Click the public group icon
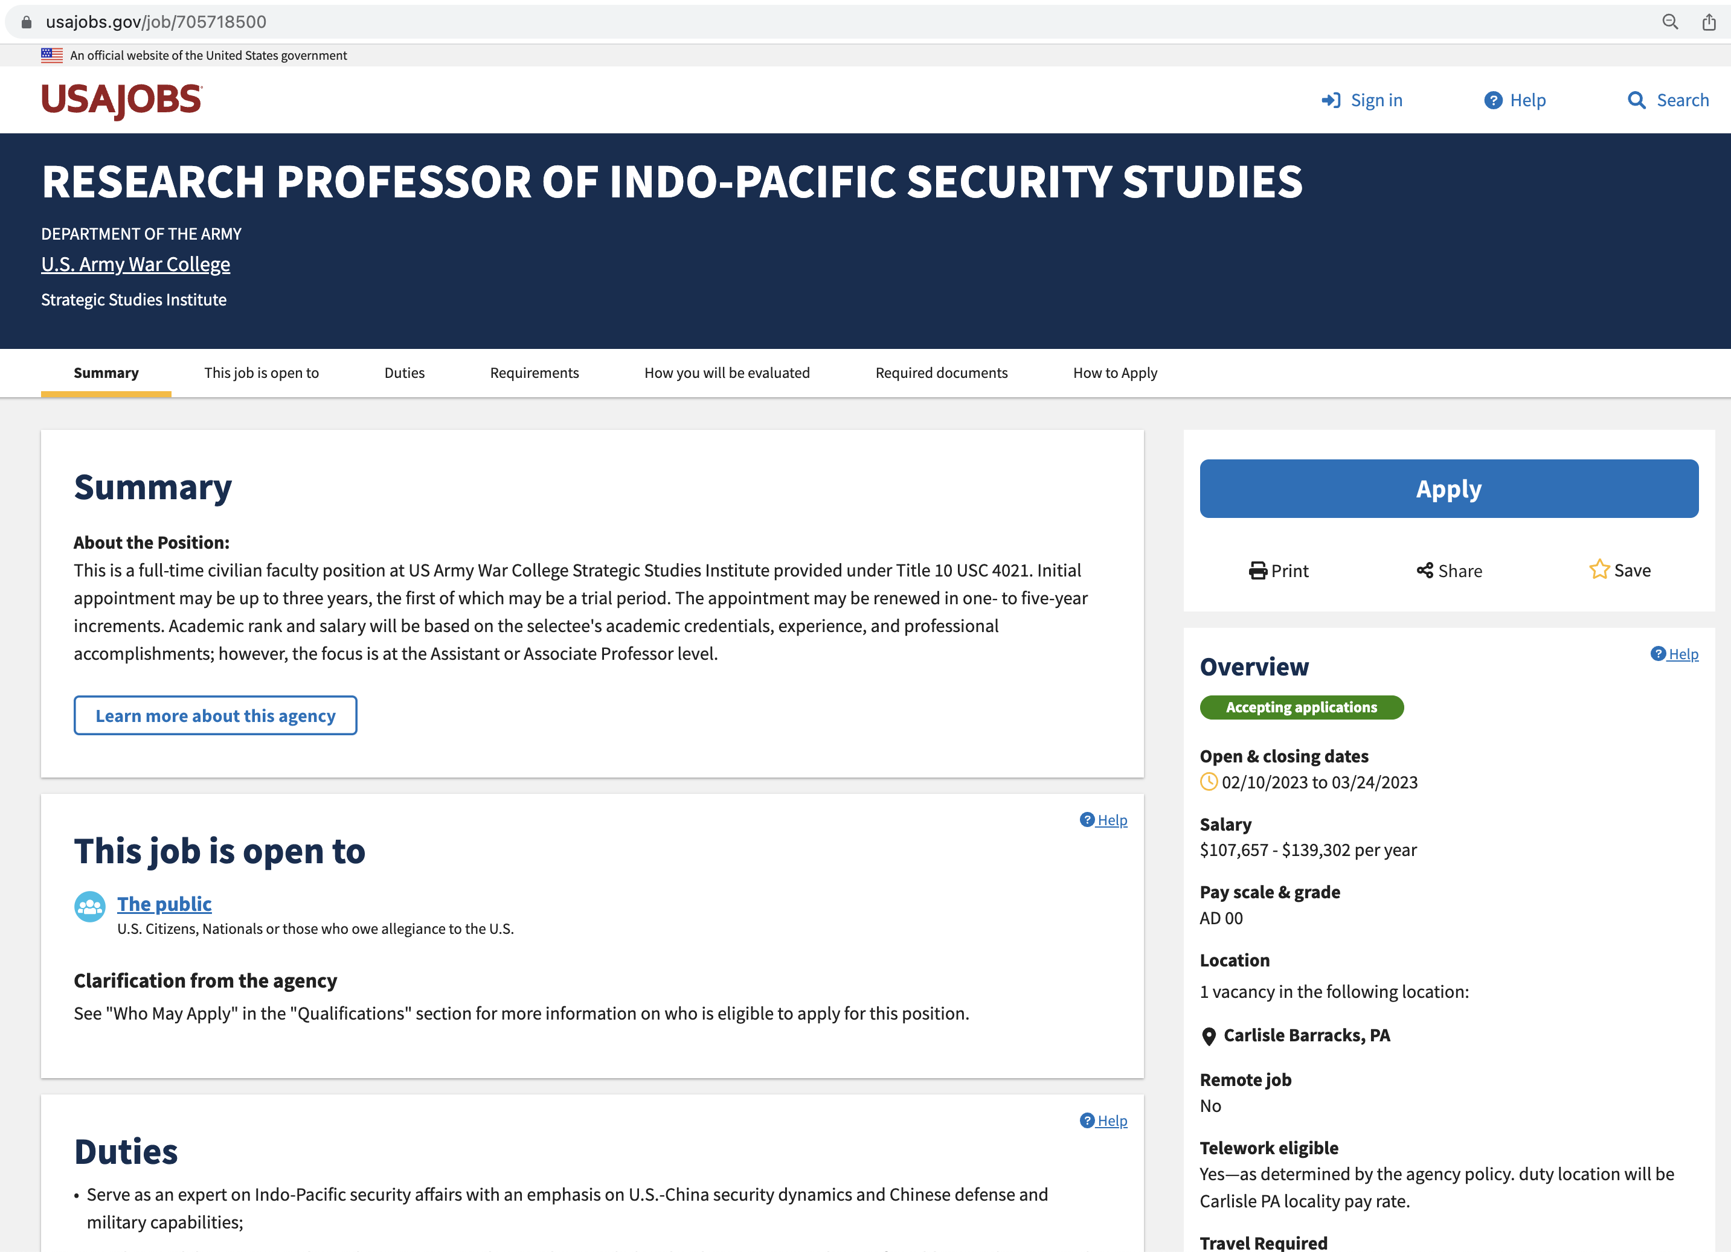The width and height of the screenshot is (1731, 1252). pyautogui.click(x=90, y=906)
